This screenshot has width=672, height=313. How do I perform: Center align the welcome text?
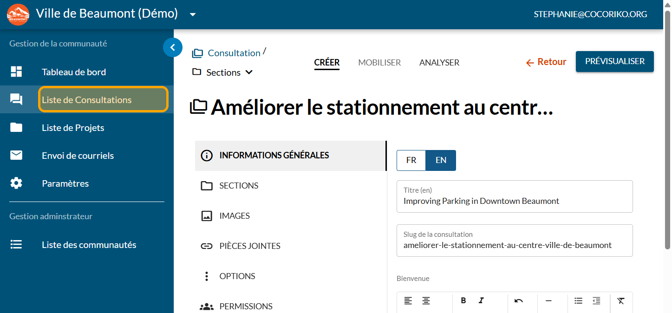tap(426, 300)
